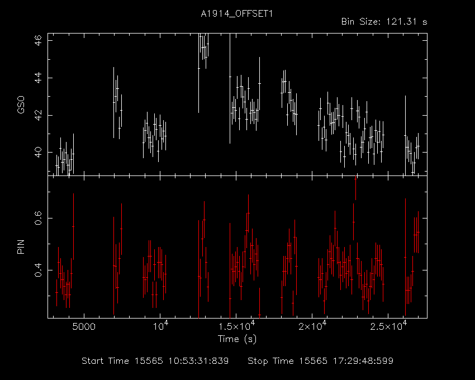
Task: Click the highest red PIN data point near 2.3×10^4 s
Action: click(x=355, y=179)
